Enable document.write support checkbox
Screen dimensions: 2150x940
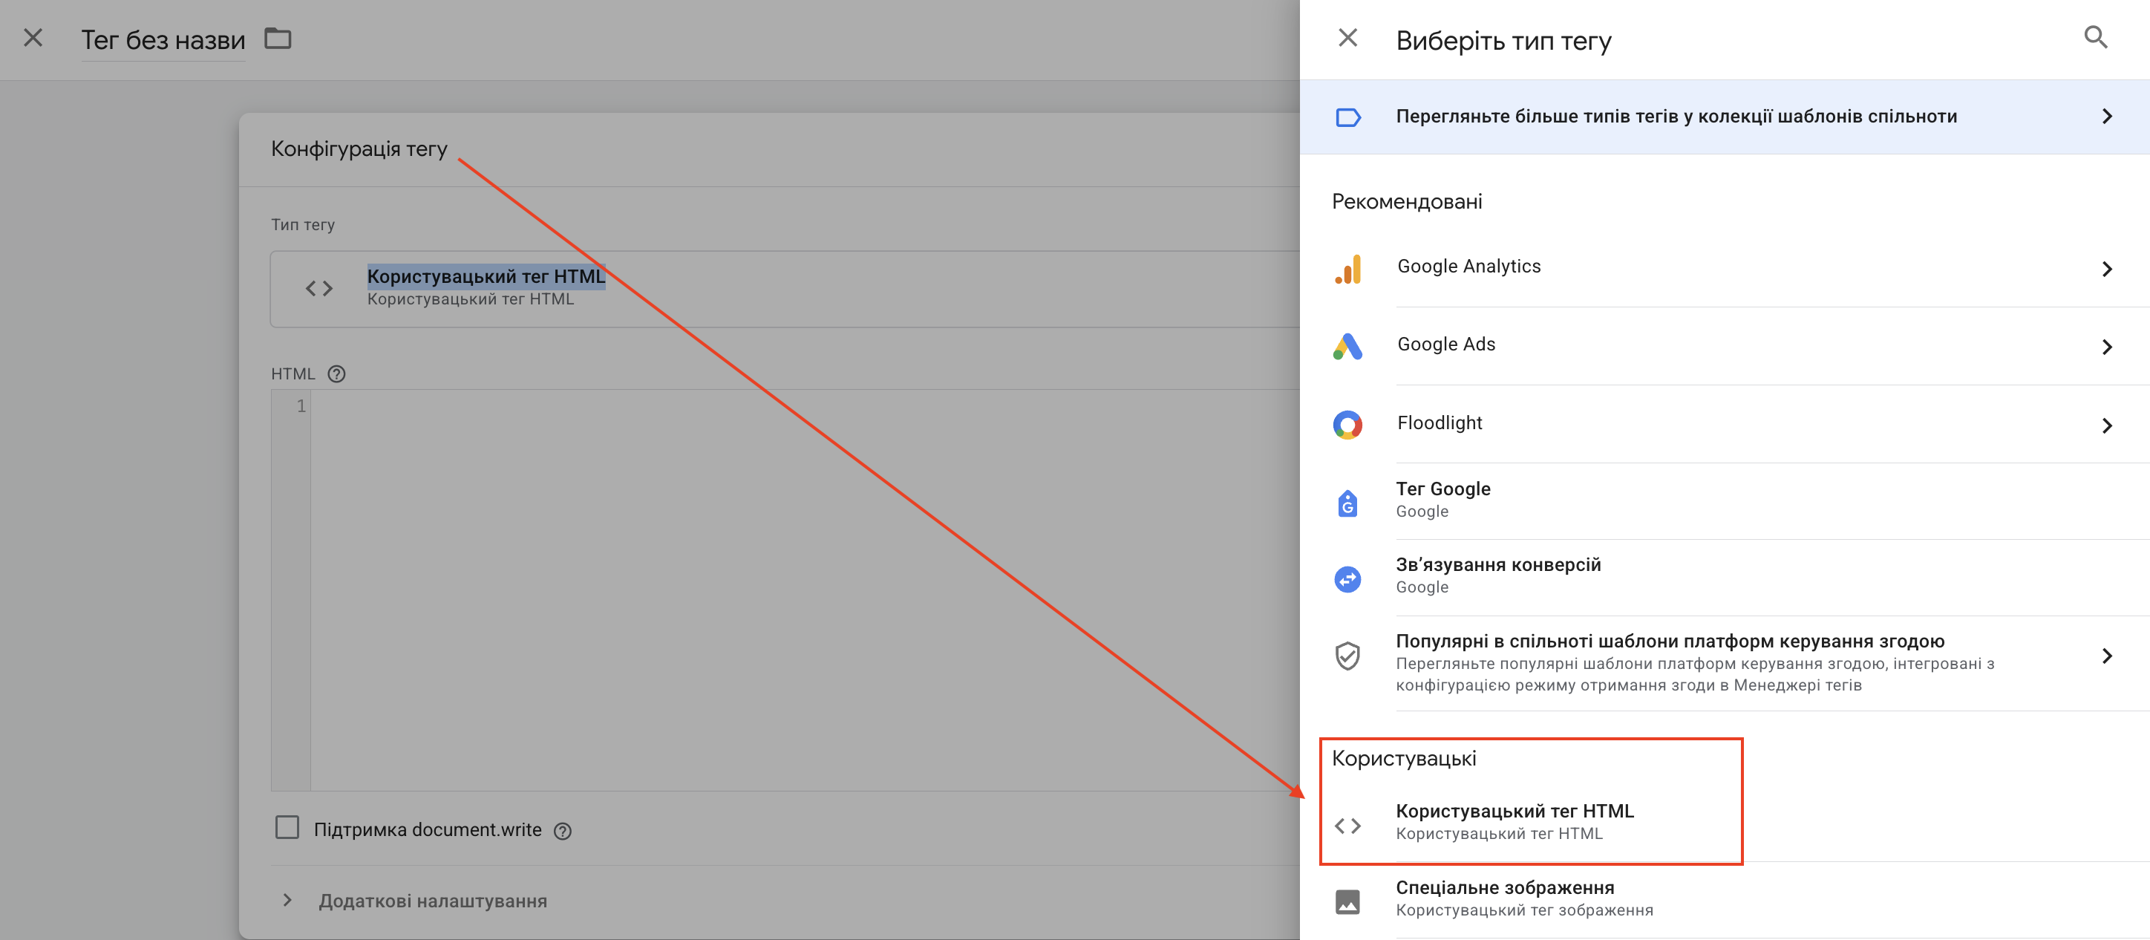tap(287, 827)
